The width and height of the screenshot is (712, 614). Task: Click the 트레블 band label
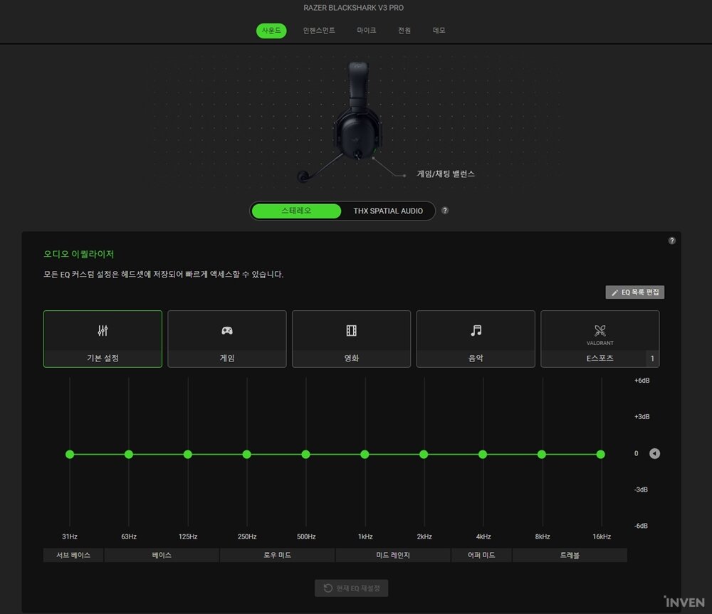570,555
